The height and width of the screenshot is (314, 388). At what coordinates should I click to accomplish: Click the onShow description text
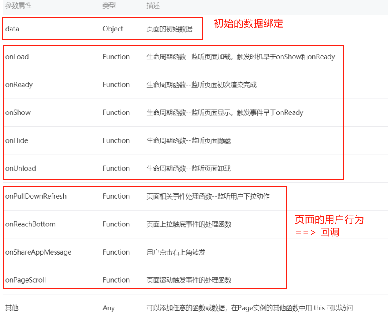click(225, 113)
